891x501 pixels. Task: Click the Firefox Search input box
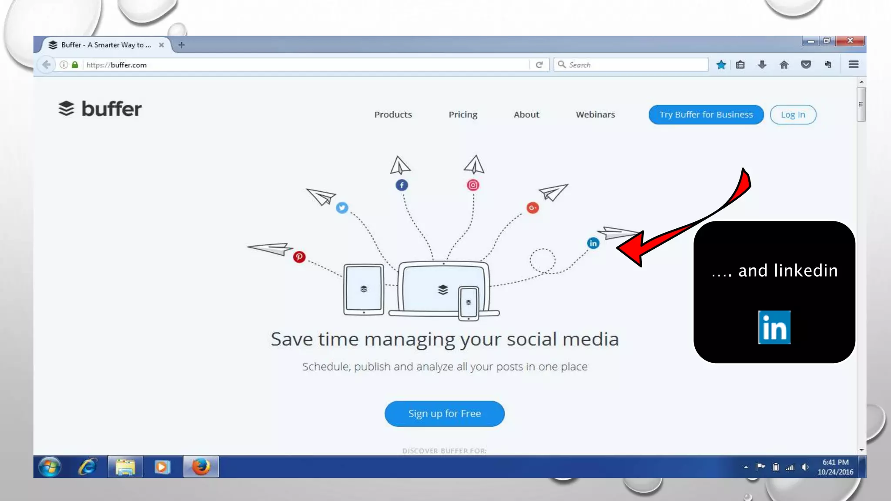[x=631, y=65]
